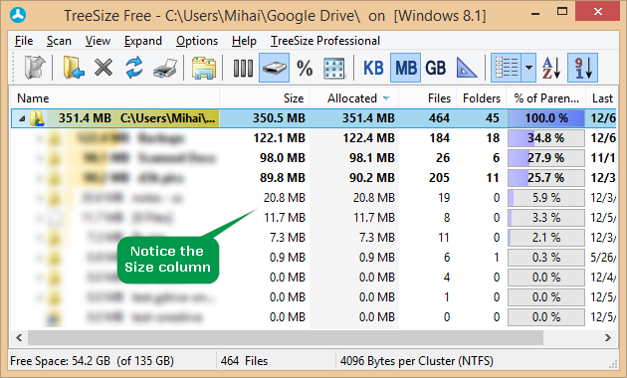Toggle the percent display mode icon
This screenshot has width=627, height=378.
tap(305, 68)
